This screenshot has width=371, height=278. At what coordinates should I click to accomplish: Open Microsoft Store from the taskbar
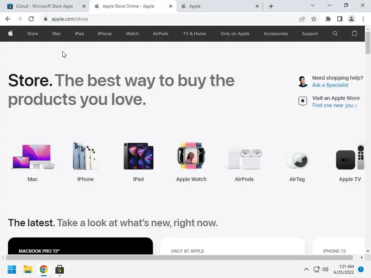[60, 269]
